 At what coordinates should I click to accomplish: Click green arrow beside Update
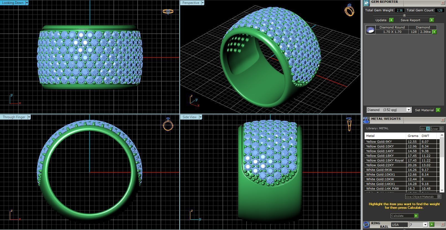391,20
